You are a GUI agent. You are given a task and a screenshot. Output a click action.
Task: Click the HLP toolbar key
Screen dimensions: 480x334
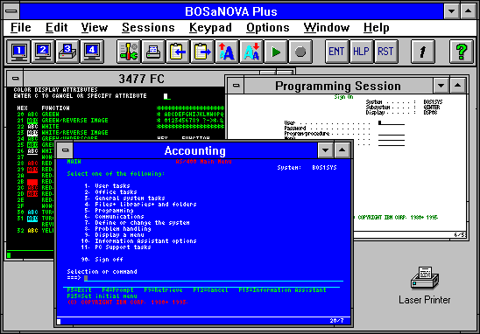(x=361, y=52)
